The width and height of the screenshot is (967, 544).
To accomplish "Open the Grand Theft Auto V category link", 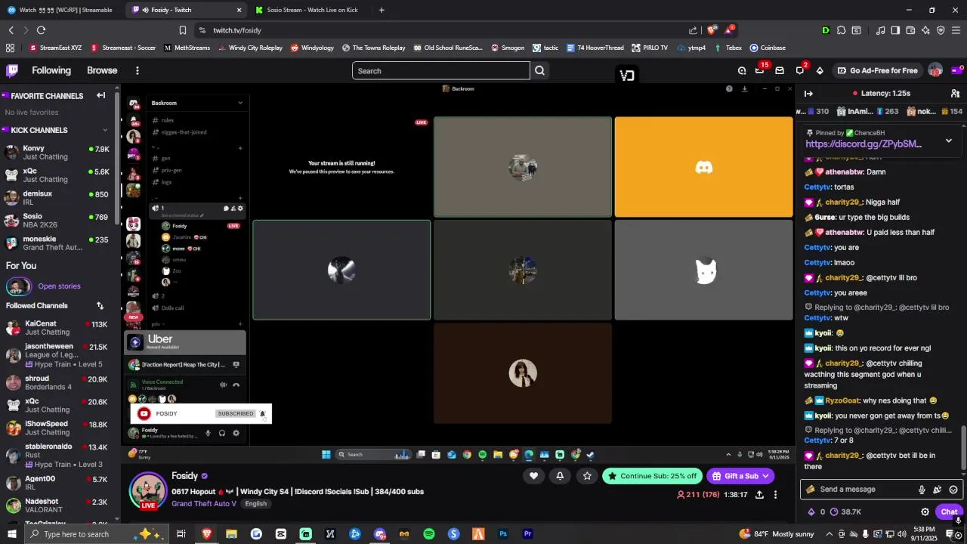I will [x=204, y=504].
